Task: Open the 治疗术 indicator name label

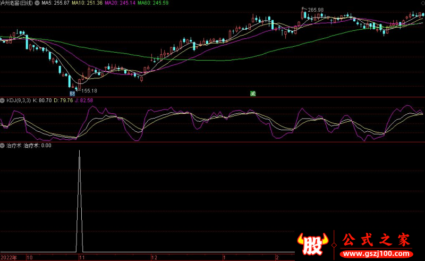Action: click(13, 145)
